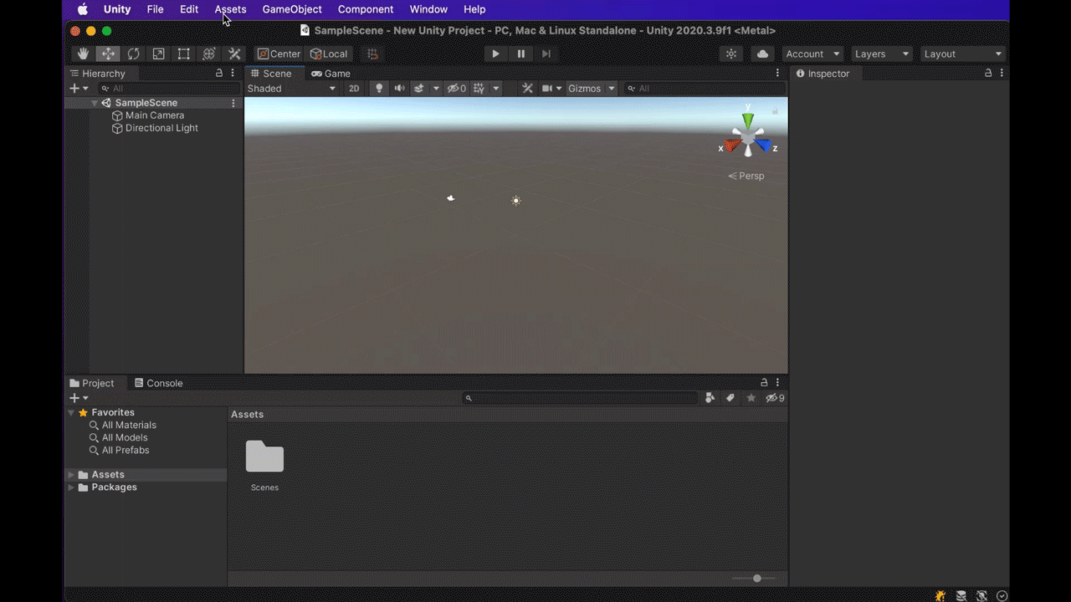Open SampleScene's three-dot options menu
Viewport: 1071px width, 602px height.
233,103
